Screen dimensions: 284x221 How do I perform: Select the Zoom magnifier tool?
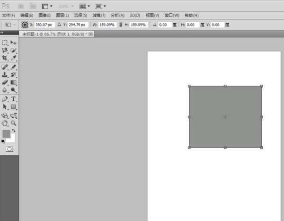(x=14, y=123)
